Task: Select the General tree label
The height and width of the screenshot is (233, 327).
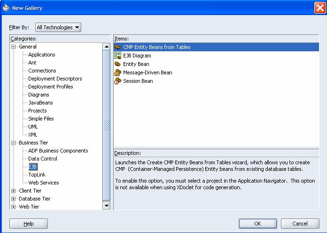Action: point(28,47)
